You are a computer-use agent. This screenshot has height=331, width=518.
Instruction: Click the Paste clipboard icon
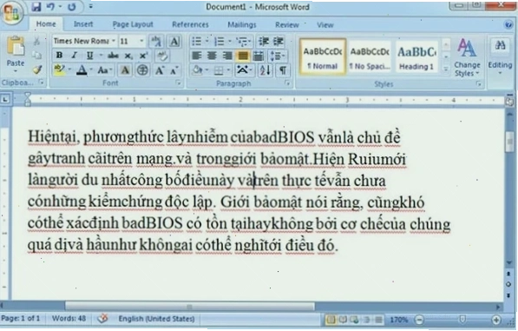tap(16, 47)
